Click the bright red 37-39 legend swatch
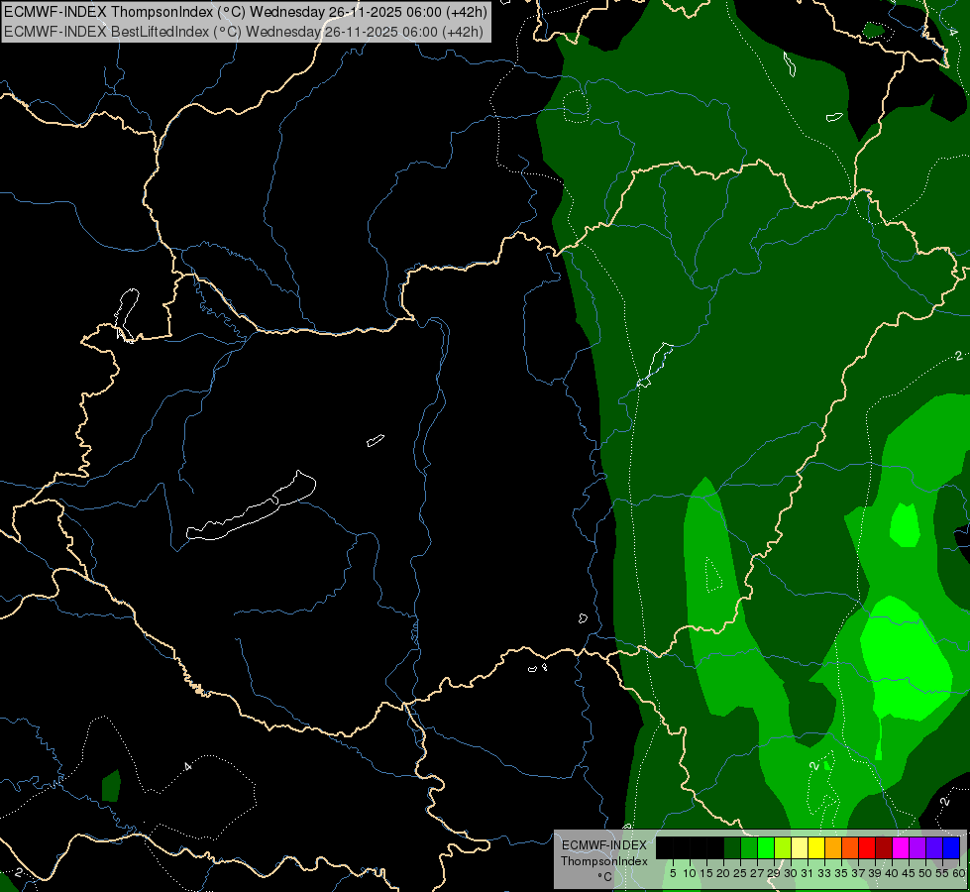The width and height of the screenshot is (970, 892). pos(867,847)
